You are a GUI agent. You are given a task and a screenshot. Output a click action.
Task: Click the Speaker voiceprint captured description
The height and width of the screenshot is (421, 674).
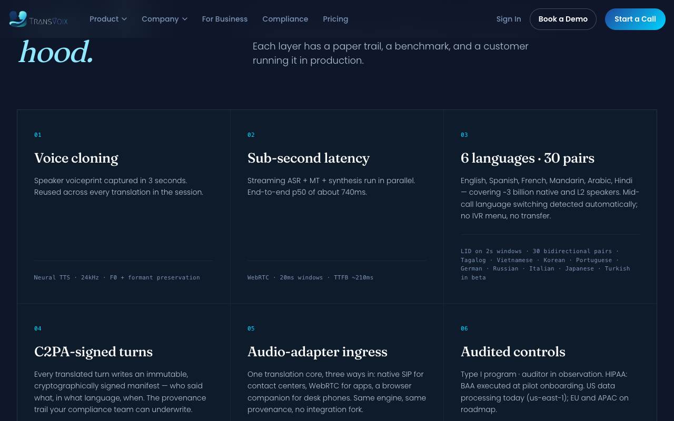(119, 186)
